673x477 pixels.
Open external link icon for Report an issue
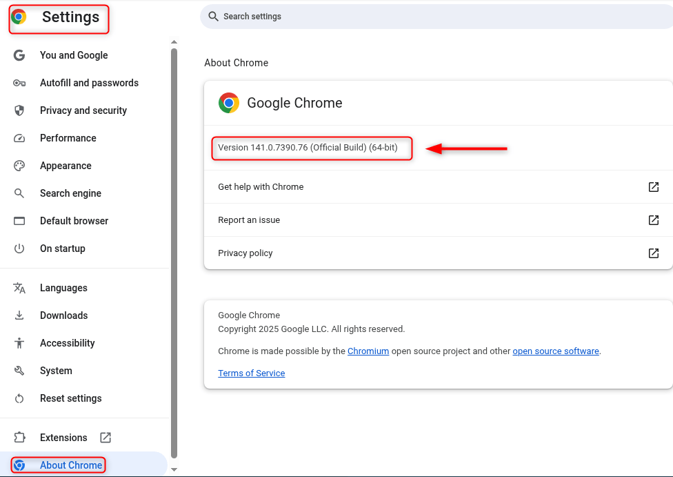pos(653,220)
